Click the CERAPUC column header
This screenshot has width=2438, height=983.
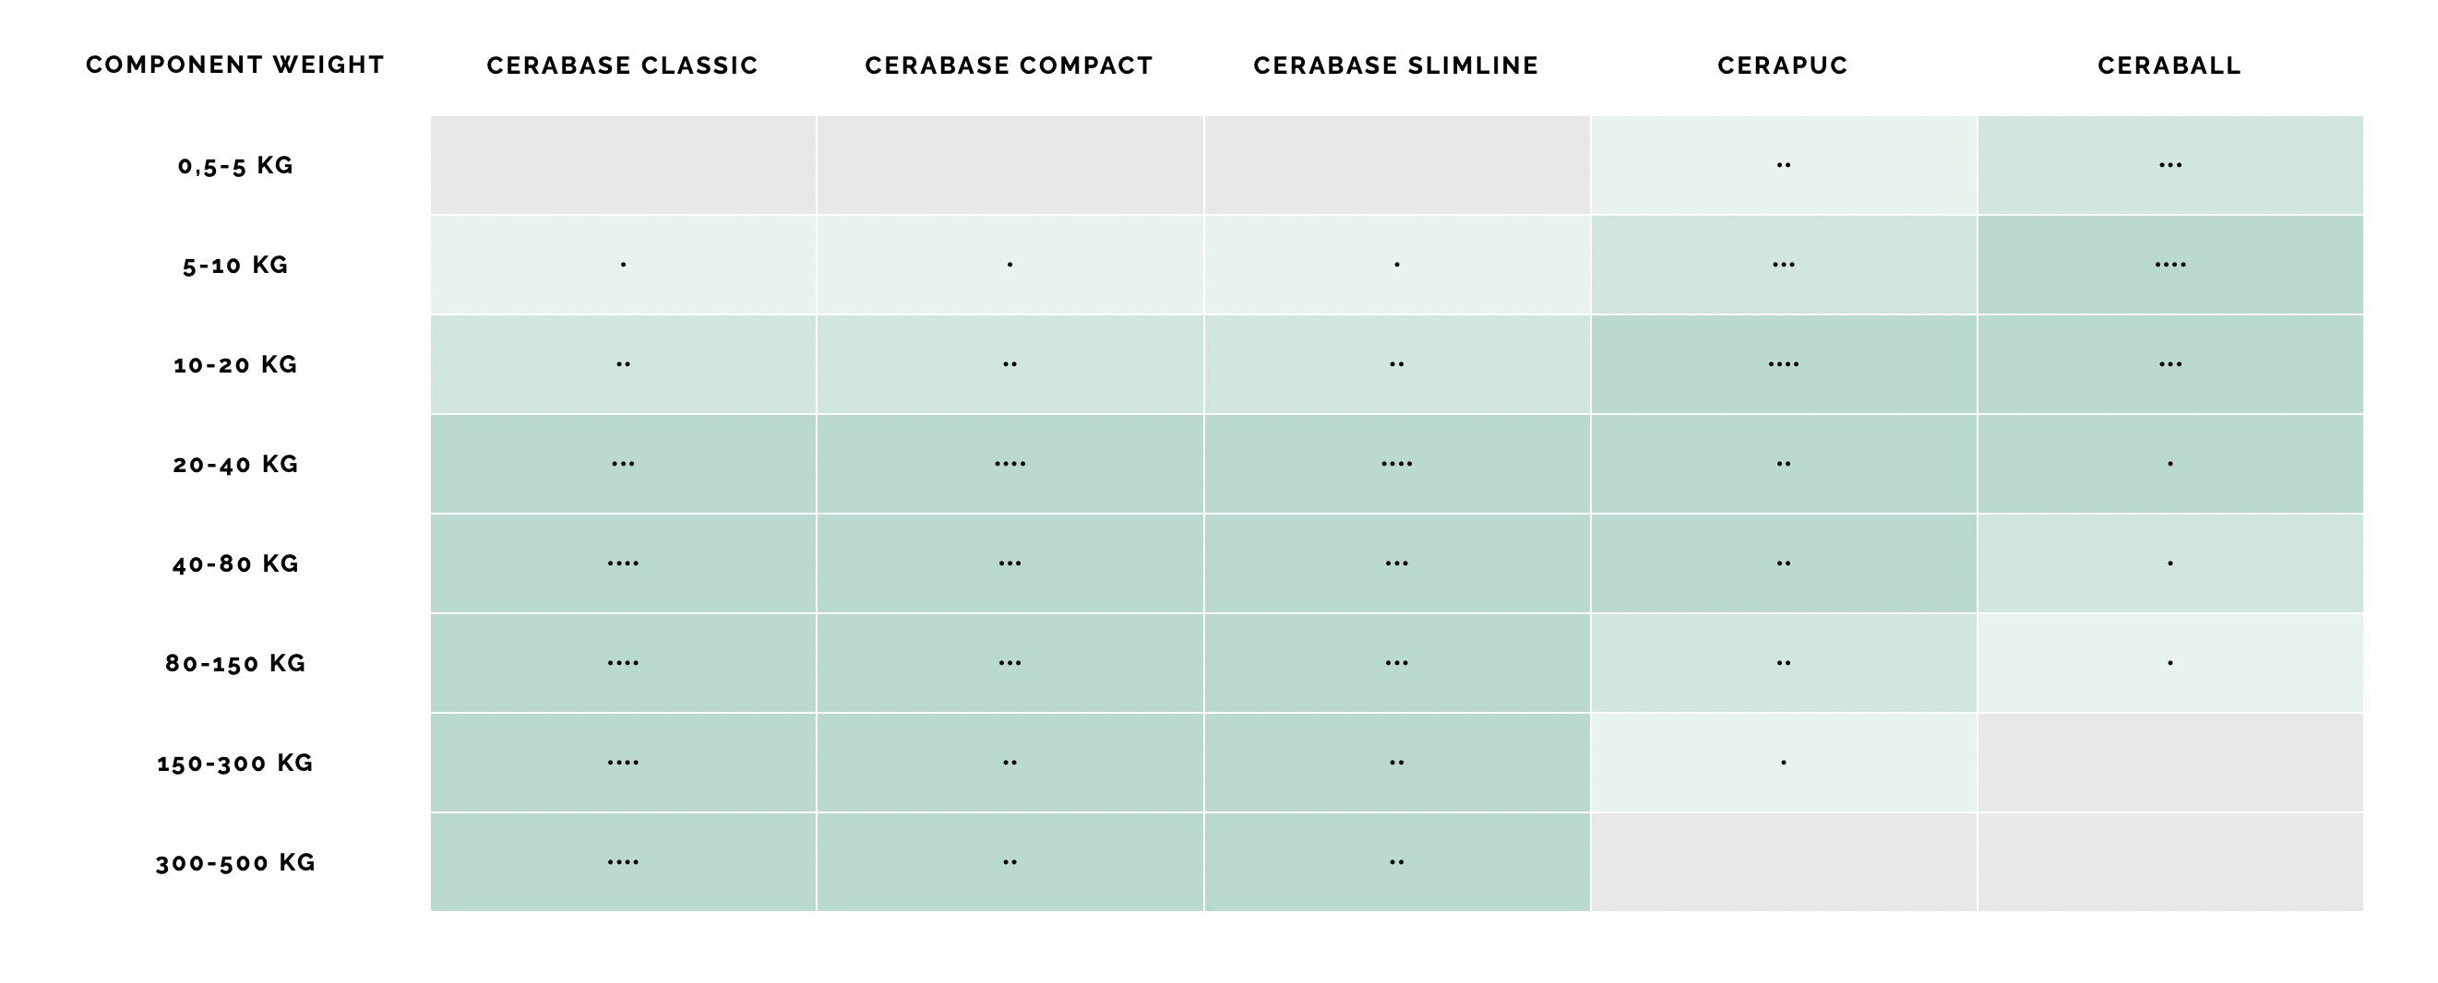click(x=1783, y=65)
